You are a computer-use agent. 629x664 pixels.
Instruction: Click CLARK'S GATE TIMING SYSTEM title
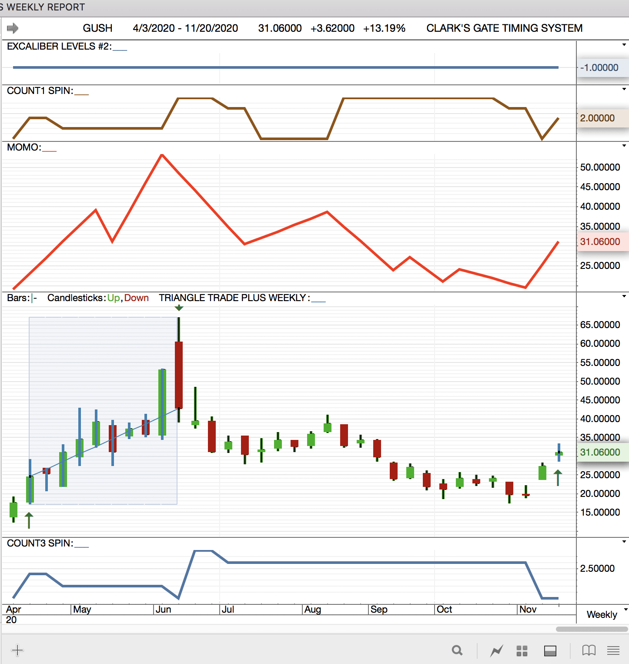(x=504, y=28)
